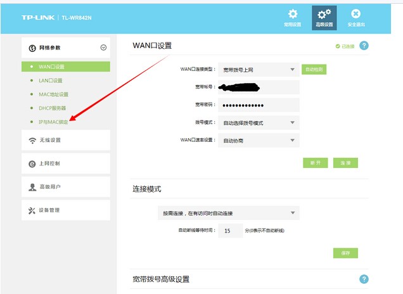This screenshot has width=403, height=294.
Task: Click the 宽带帐号 input field
Action: pyautogui.click(x=259, y=87)
